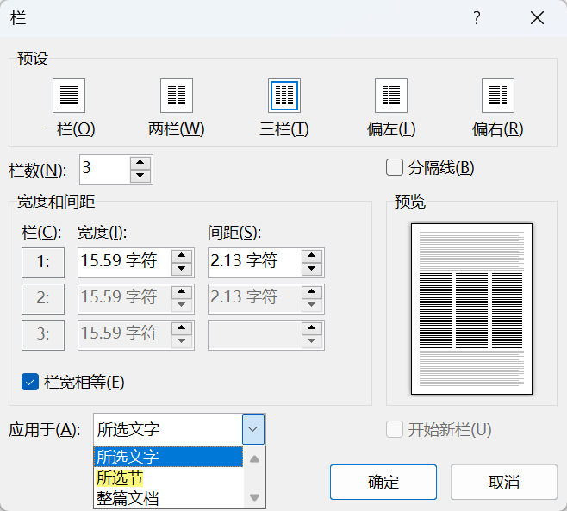Decrease column 1 间距 spacing value
Viewport: 567px width, 511px height.
[312, 269]
